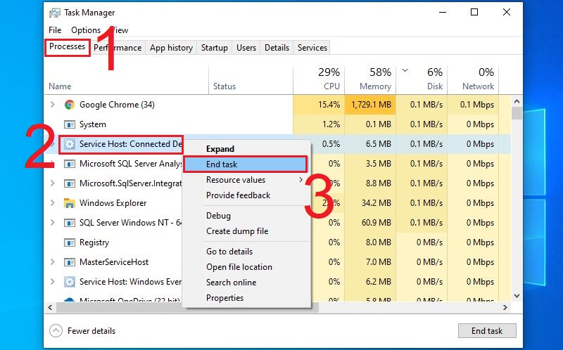Image resolution: width=563 pixels, height=350 pixels.
Task: Click the MasterServiceHost process icon
Action: (70, 262)
